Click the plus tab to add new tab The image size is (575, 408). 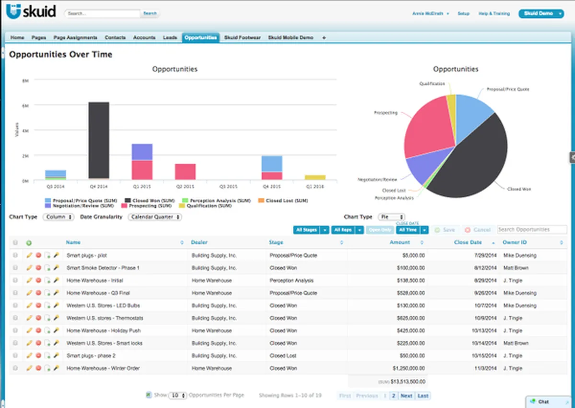pyautogui.click(x=324, y=37)
